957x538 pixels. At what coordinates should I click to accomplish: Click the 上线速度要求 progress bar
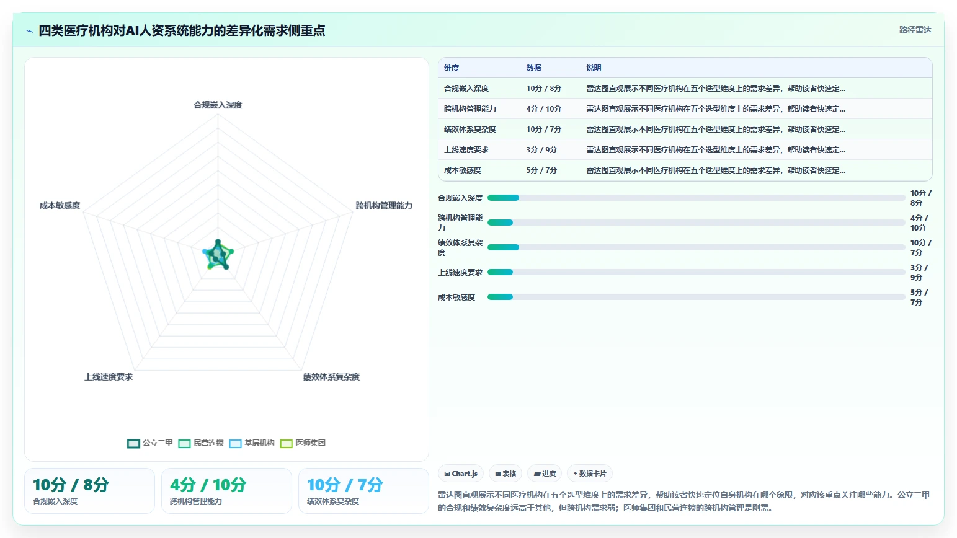tap(696, 272)
